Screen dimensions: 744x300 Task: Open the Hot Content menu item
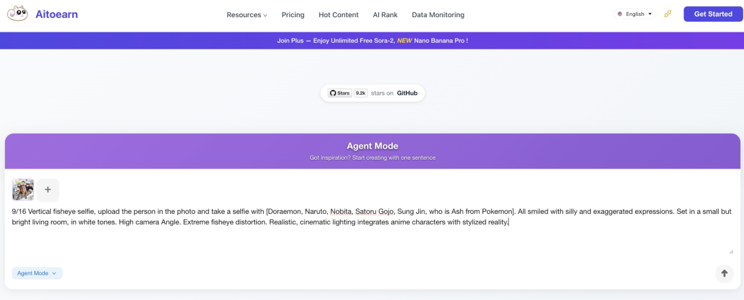[338, 14]
